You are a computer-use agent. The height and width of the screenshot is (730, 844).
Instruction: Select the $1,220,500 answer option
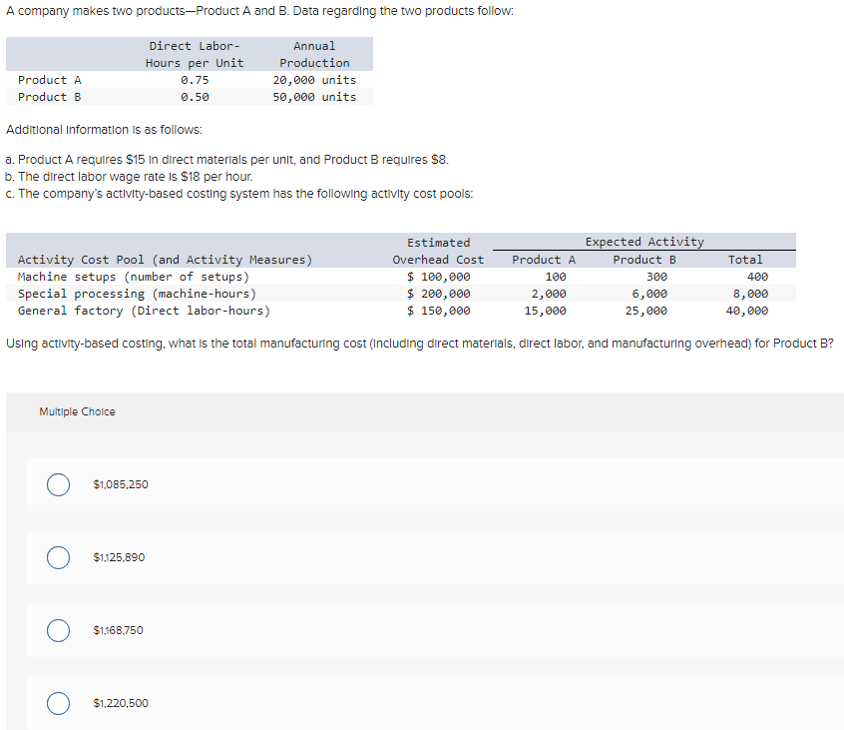pos(57,703)
